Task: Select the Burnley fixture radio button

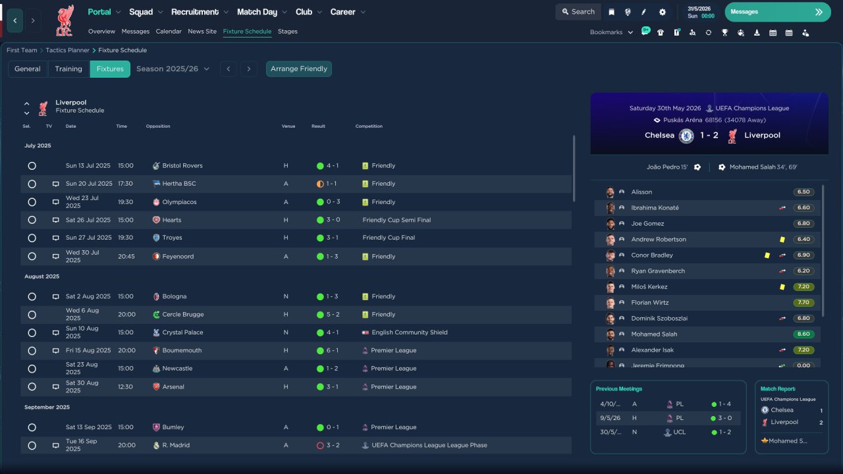Action: coord(32,427)
